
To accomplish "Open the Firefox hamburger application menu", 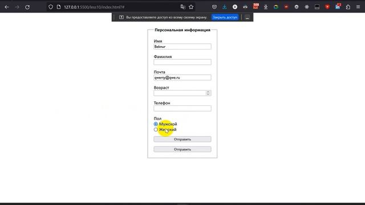I will point(358,7).
